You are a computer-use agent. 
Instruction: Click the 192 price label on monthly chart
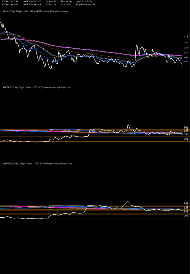[186, 216]
